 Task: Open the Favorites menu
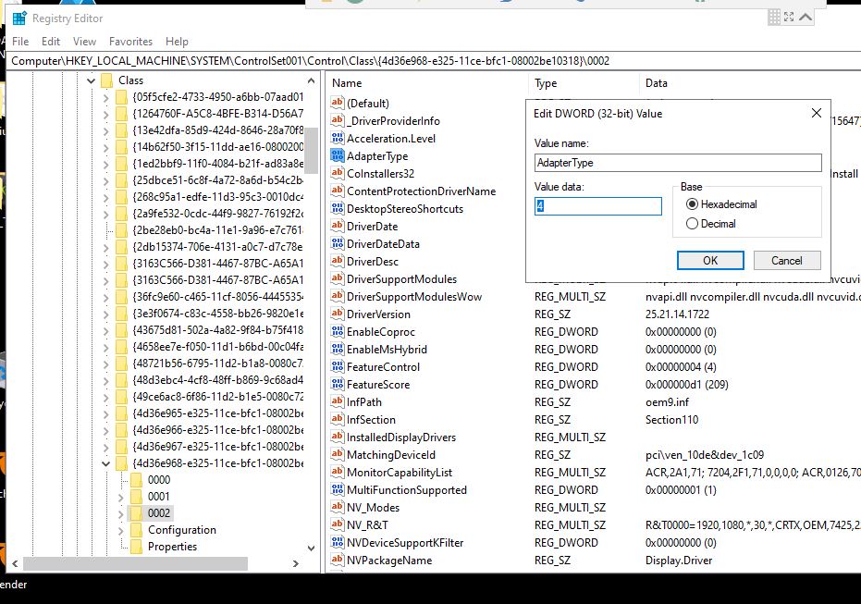click(130, 42)
